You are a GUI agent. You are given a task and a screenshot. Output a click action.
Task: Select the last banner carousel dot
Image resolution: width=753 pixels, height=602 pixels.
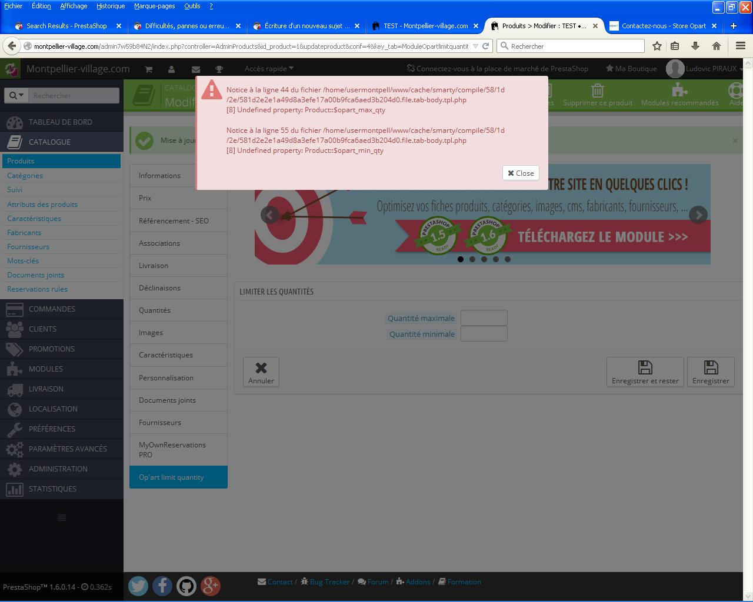(x=508, y=259)
